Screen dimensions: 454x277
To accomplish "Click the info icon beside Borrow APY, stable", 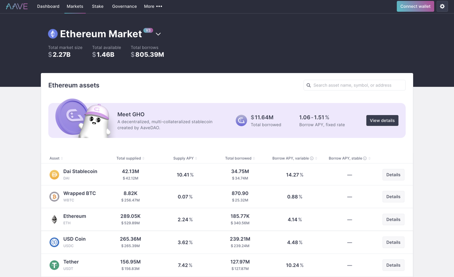I will pyautogui.click(x=365, y=159).
